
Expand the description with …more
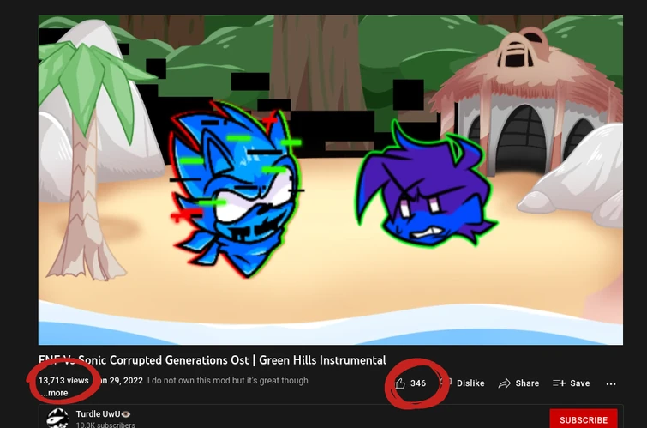pos(55,393)
